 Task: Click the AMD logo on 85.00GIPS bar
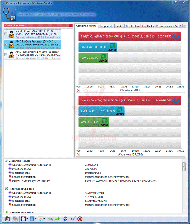pos(112,48)
